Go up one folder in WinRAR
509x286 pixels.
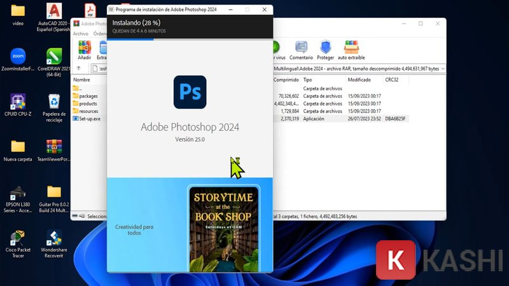[x=78, y=69]
